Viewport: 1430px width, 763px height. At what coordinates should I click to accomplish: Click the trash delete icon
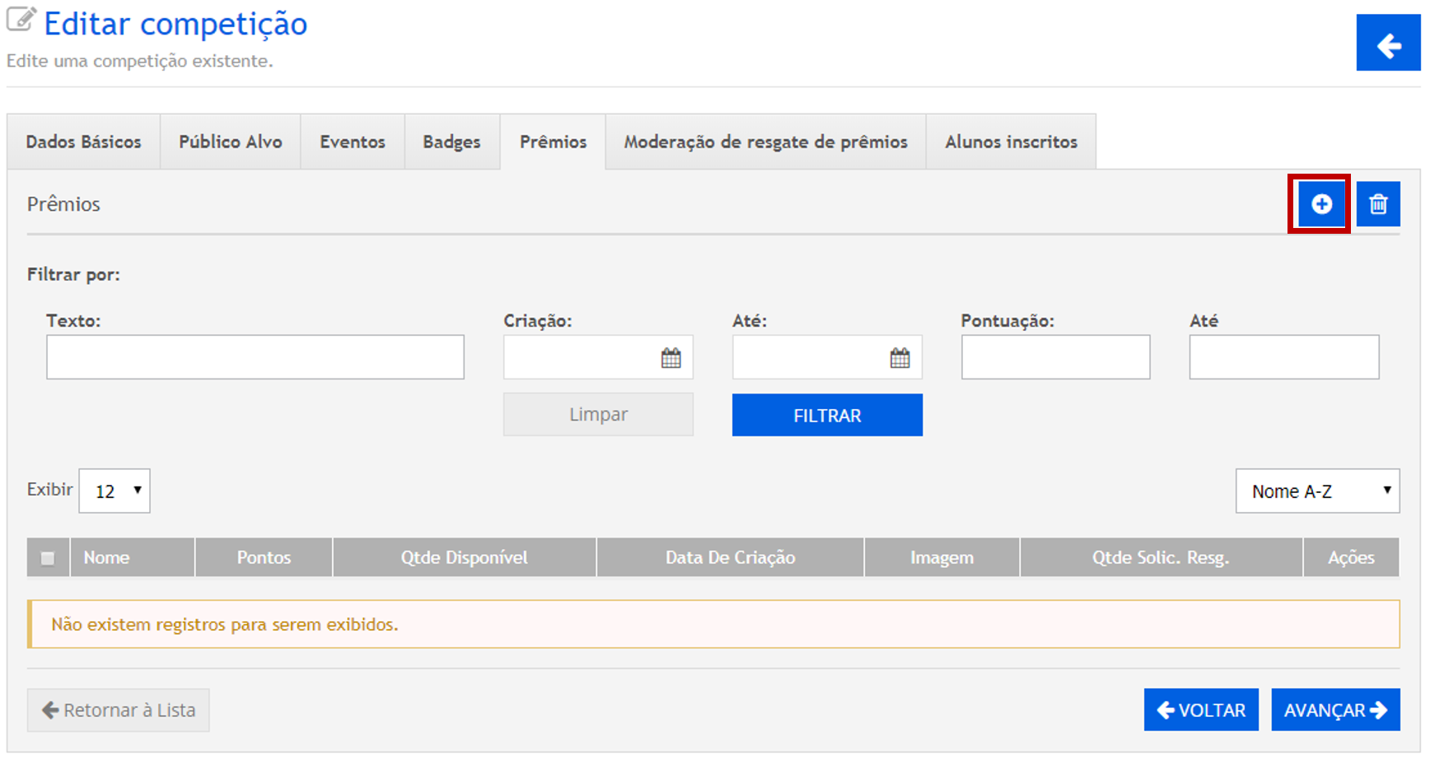[x=1377, y=204]
